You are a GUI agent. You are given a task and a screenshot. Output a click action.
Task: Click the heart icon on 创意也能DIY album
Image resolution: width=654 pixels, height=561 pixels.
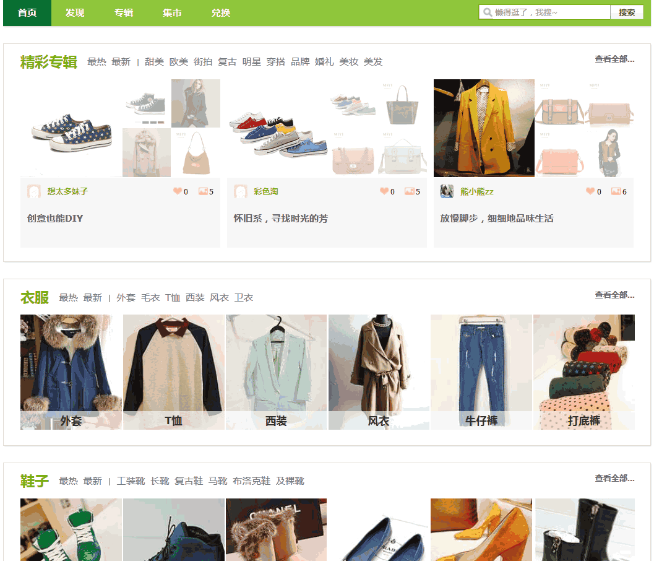pyautogui.click(x=178, y=191)
